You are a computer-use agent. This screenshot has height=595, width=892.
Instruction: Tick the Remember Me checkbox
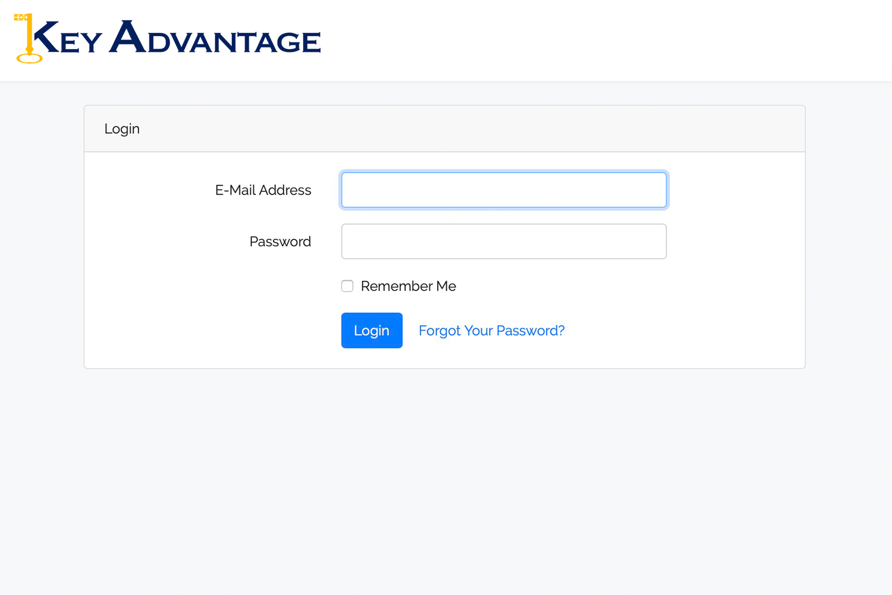coord(347,286)
